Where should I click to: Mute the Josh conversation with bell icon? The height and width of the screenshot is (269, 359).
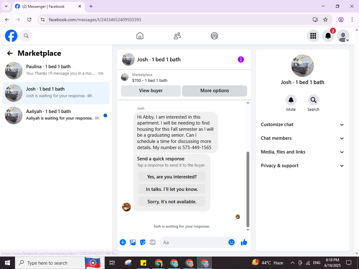coord(291,100)
